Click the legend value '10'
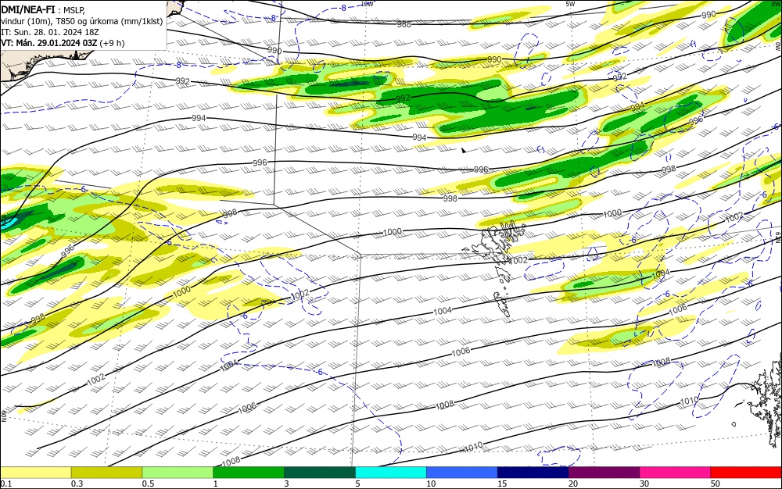Image resolution: width=782 pixels, height=489 pixels. click(431, 484)
